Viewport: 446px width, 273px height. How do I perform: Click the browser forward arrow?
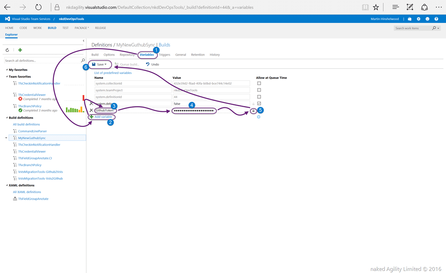(x=23, y=7)
